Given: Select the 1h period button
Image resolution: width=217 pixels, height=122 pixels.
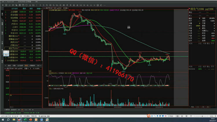Looking at the screenshot, I should click(54, 5).
